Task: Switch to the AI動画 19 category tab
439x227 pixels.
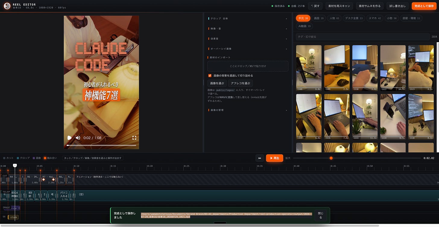Action: 305,26
